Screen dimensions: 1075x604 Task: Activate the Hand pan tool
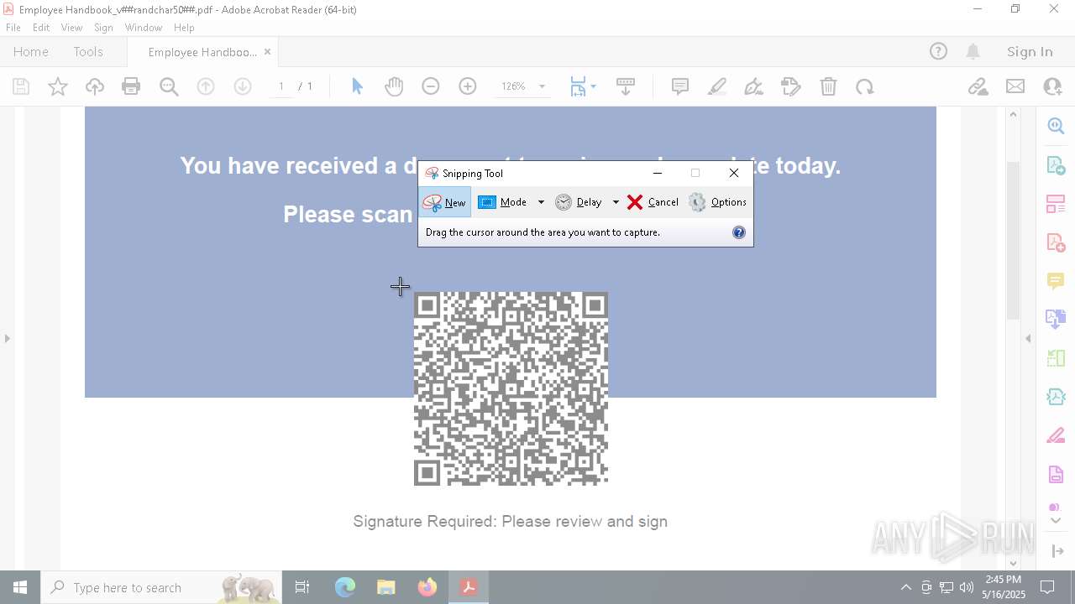(394, 86)
